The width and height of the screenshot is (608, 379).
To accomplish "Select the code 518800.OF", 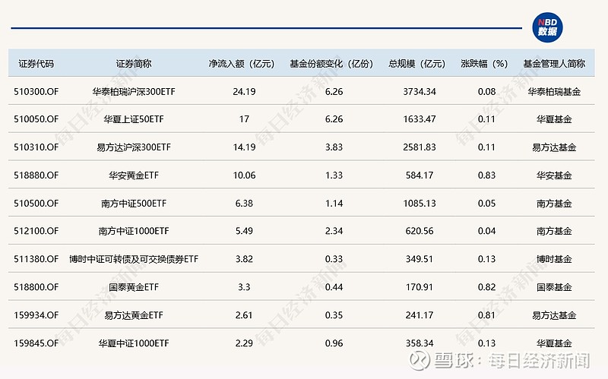I will coord(36,287).
